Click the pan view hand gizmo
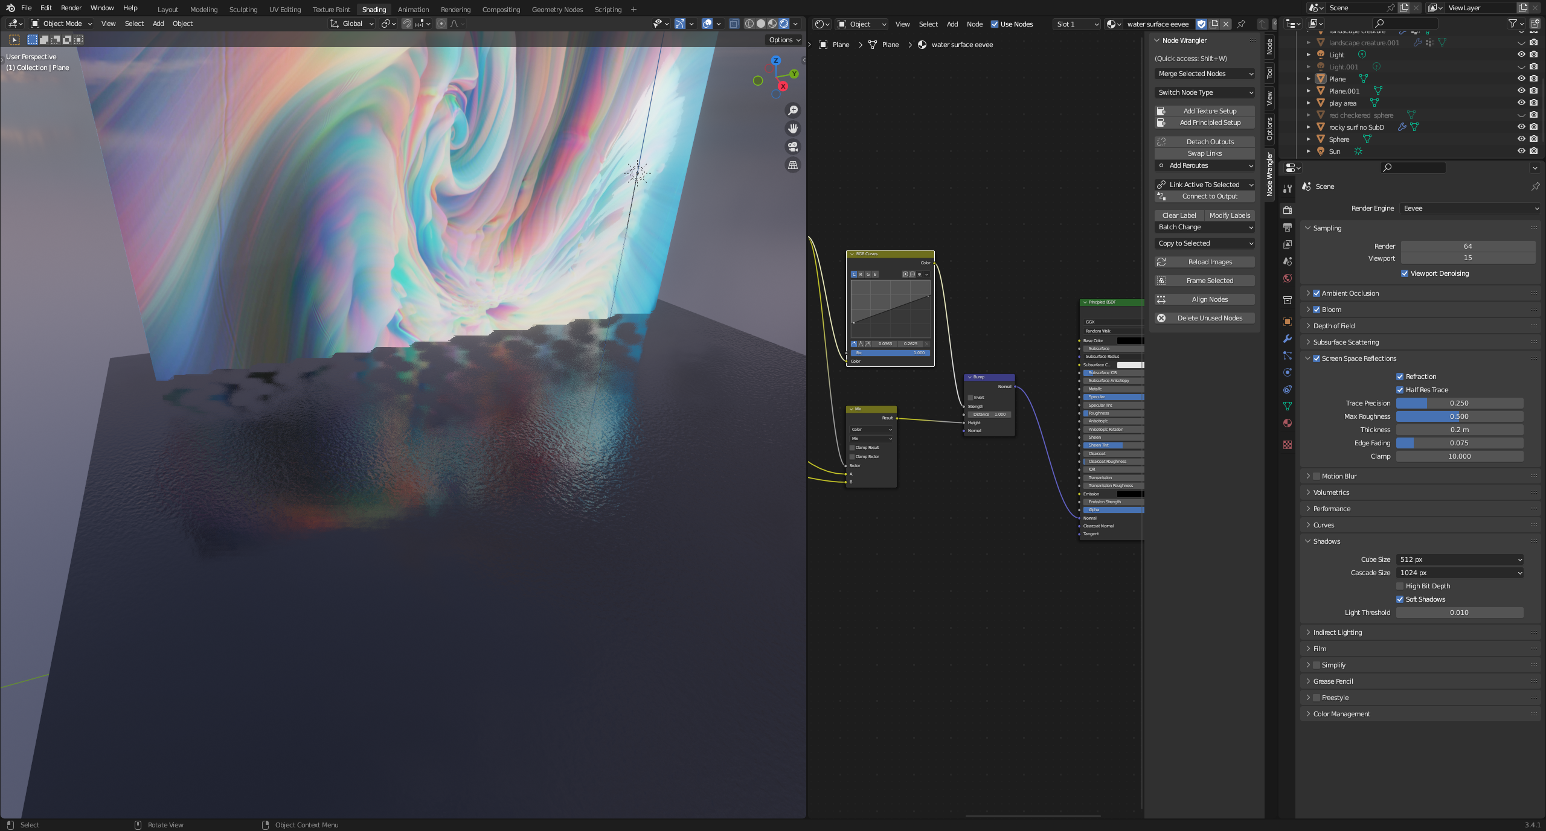1546x831 pixels. [x=793, y=129]
